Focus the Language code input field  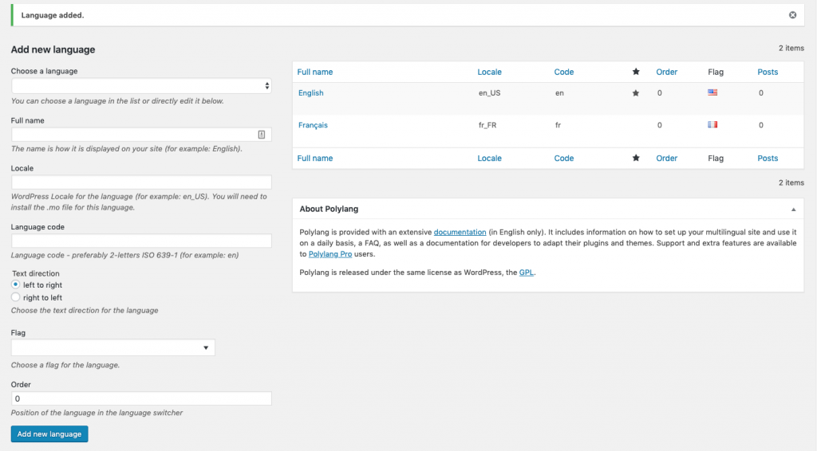[141, 241]
